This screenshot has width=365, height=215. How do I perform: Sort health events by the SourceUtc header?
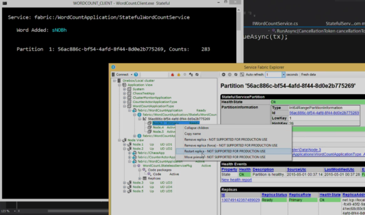(x=296, y=169)
